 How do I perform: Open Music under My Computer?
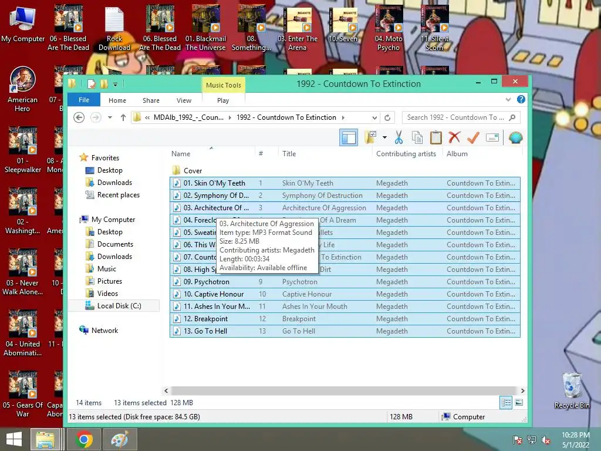[107, 268]
